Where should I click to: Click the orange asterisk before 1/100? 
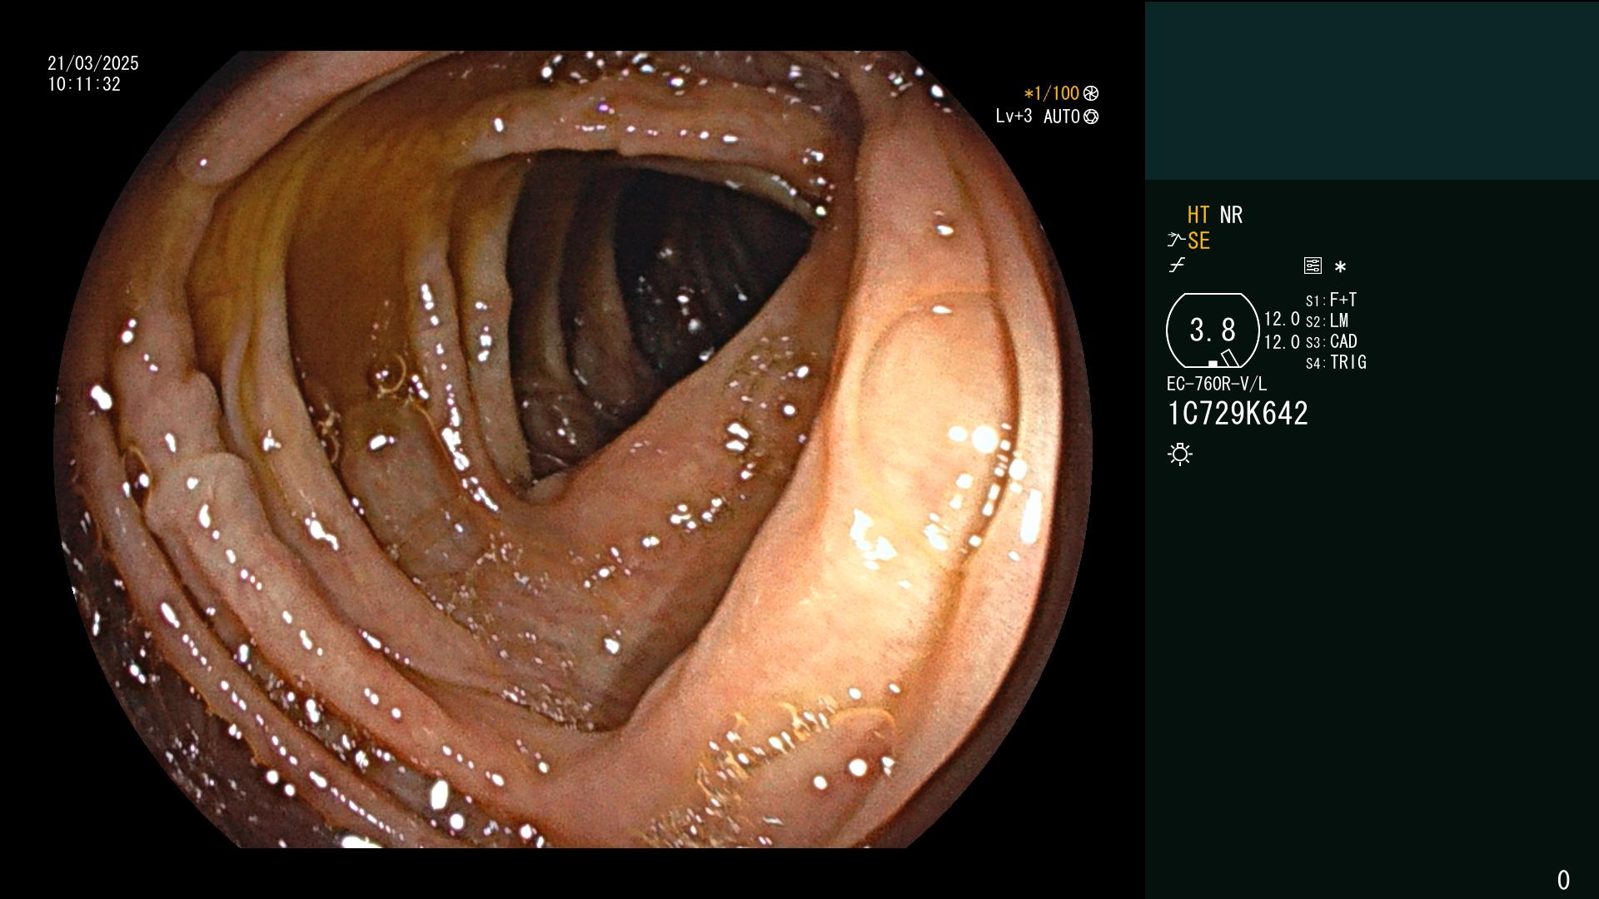tap(1029, 94)
